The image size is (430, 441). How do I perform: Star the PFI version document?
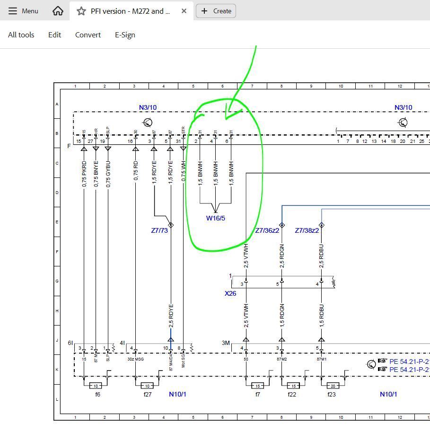[81, 11]
